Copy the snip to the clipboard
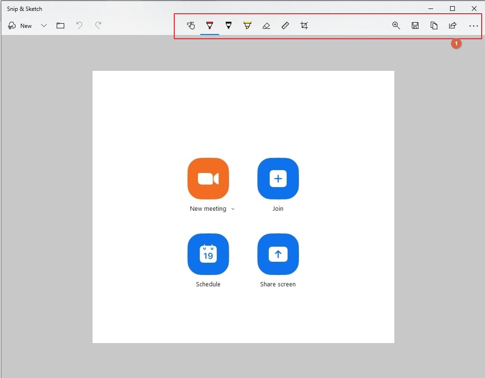 434,26
